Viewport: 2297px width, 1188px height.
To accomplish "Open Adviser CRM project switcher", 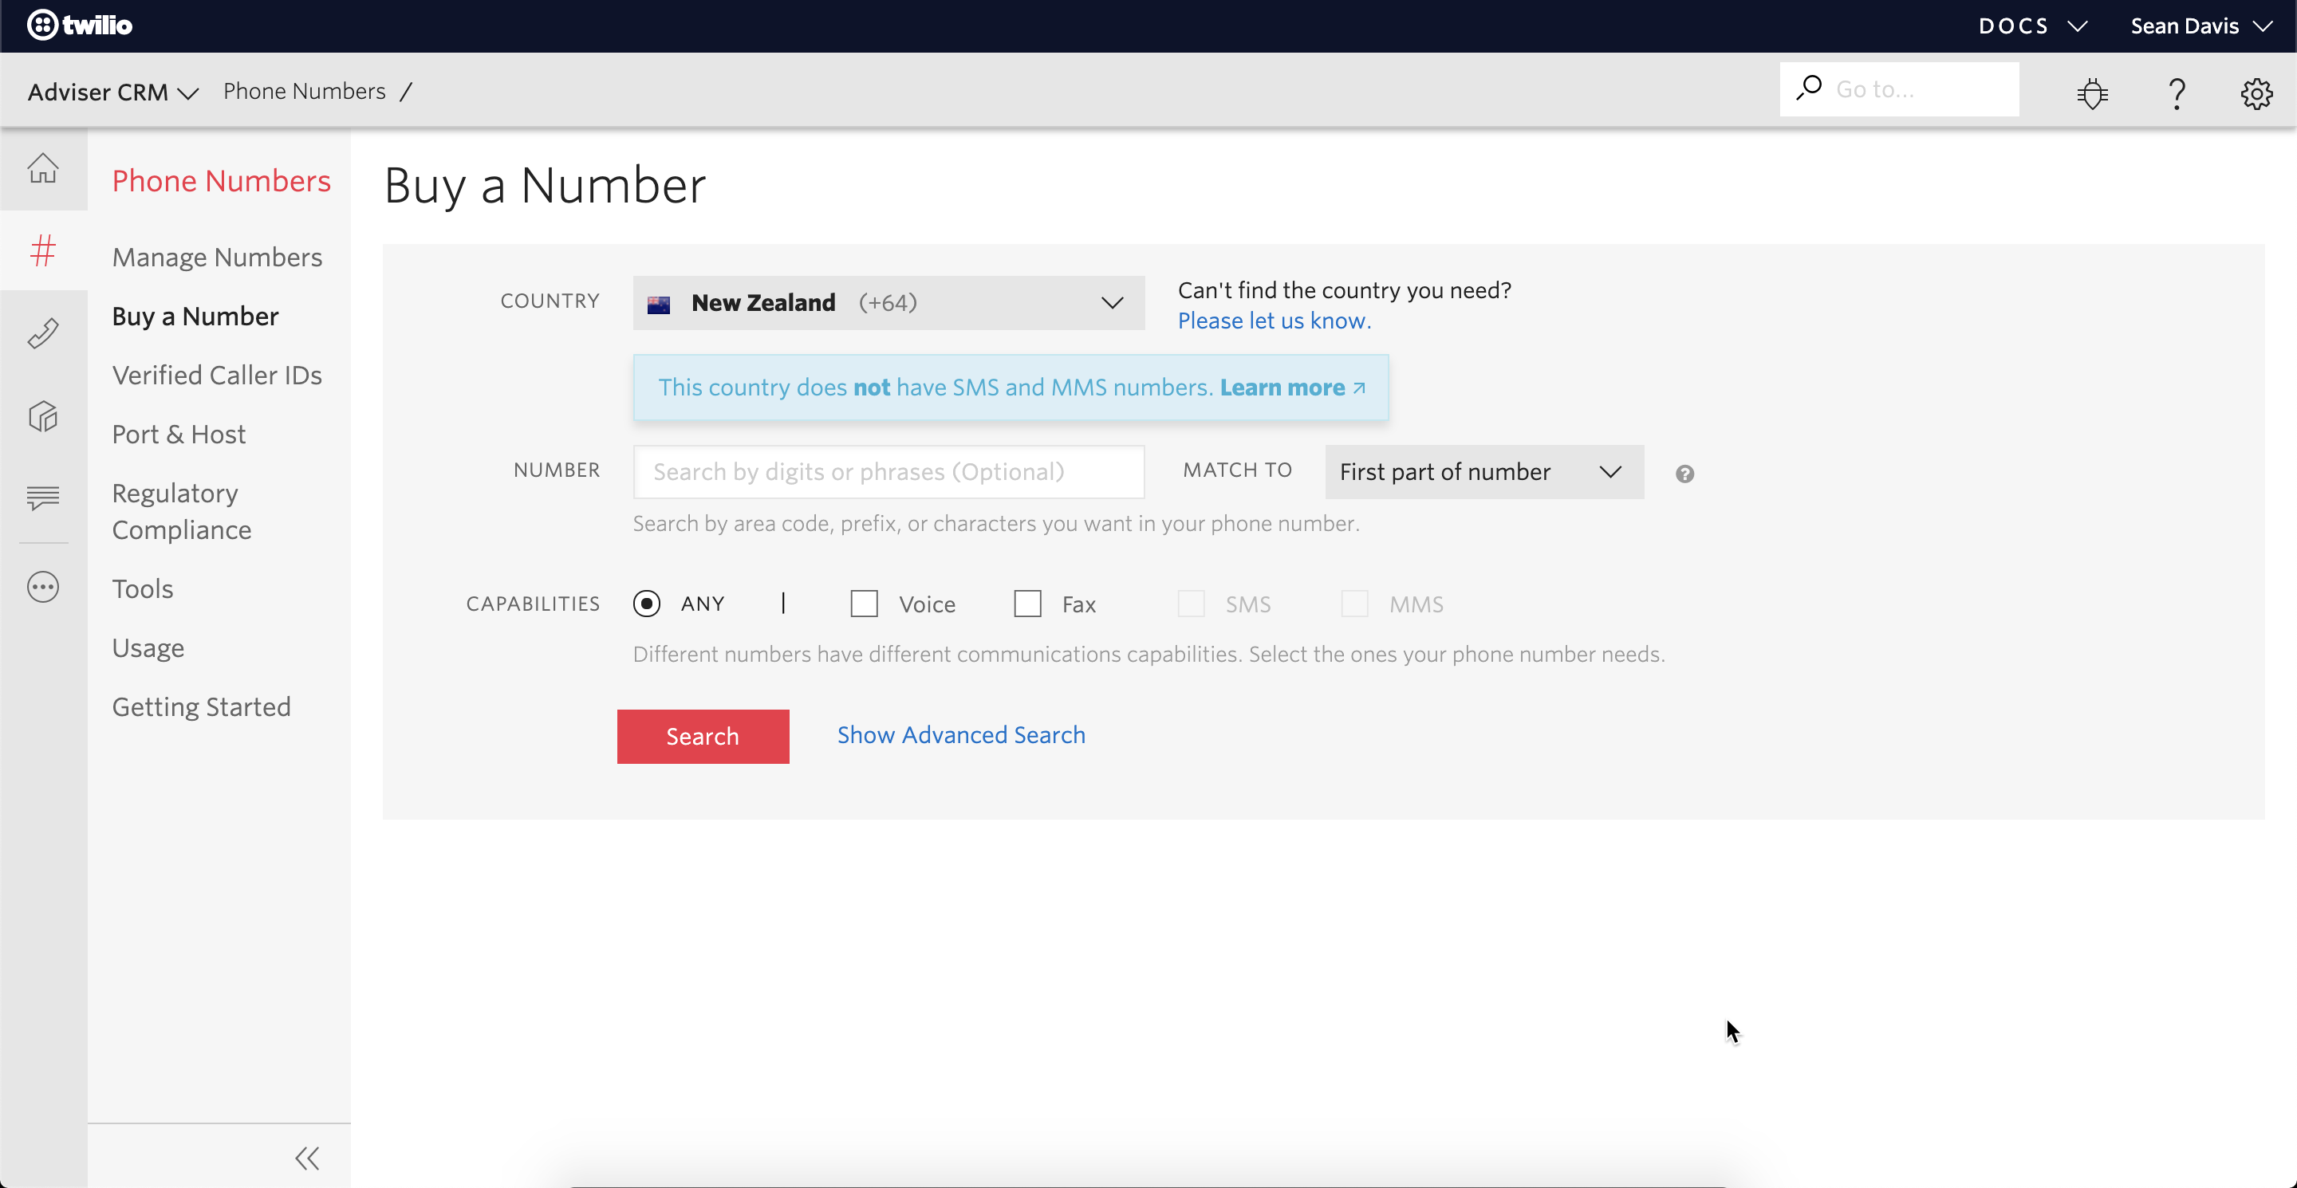I will (112, 92).
